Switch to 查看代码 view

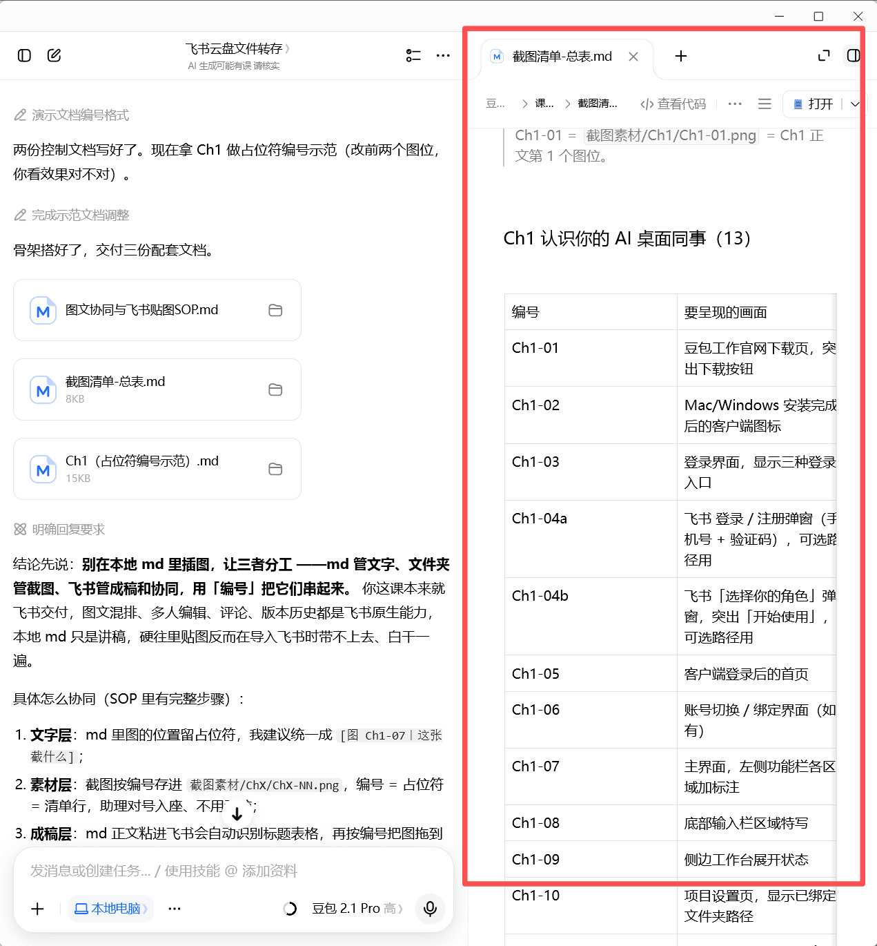click(673, 104)
